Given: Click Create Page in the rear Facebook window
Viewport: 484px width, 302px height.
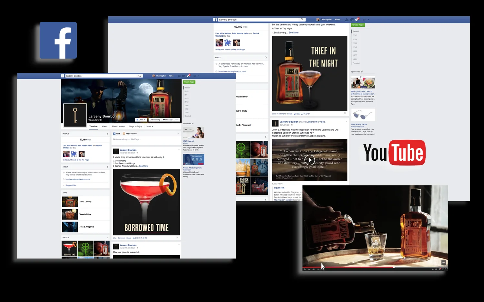Looking at the screenshot, I should coord(358,25).
